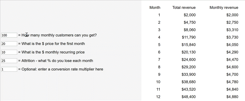Viewport: 245px width, 101px height.
Task: Select the monthly recurring price field
Action: coord(9,52)
